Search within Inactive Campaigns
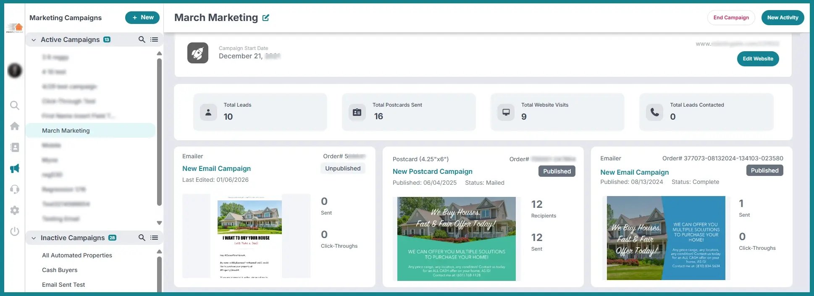 pos(142,238)
